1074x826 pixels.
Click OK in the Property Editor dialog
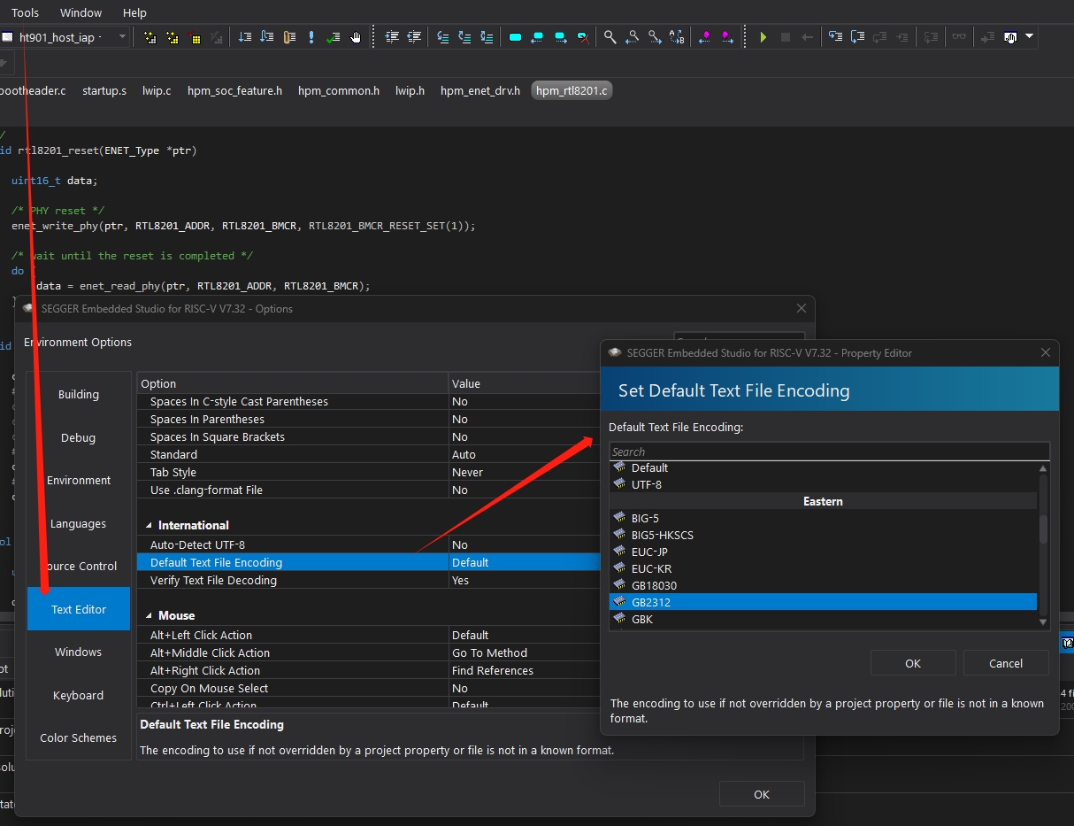point(913,663)
